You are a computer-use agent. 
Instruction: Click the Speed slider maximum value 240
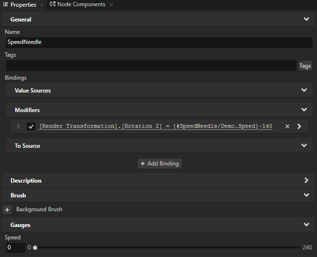pyautogui.click(x=307, y=247)
